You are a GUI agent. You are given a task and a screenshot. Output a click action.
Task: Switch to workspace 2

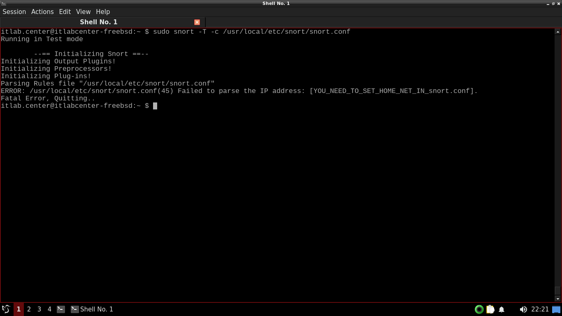pyautogui.click(x=29, y=309)
